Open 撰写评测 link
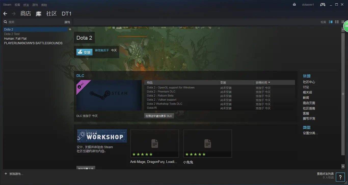 click(x=309, y=119)
